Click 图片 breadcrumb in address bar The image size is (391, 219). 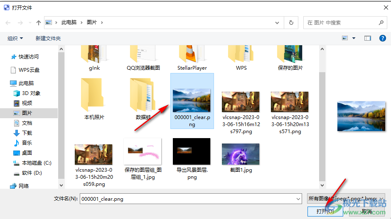pyautogui.click(x=91, y=22)
